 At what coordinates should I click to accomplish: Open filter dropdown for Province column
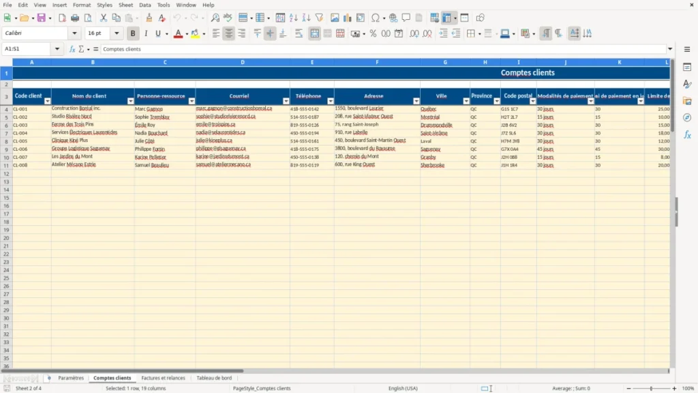pos(497,101)
